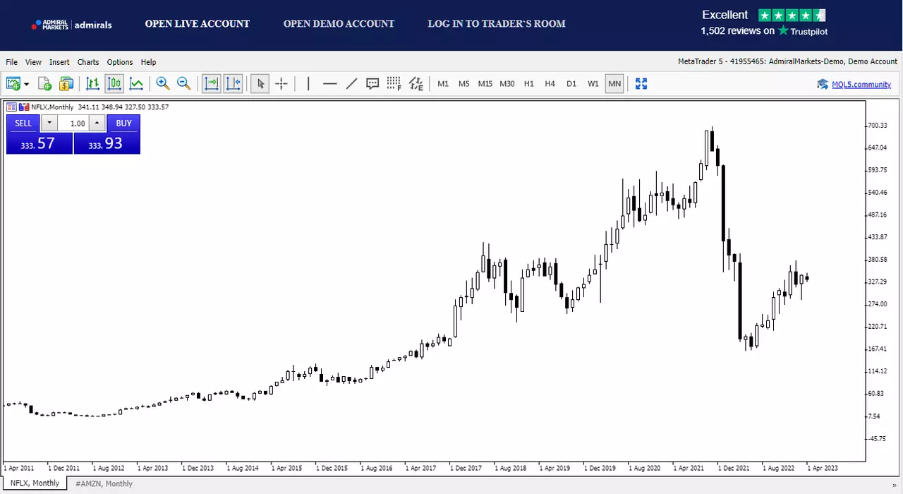Set timeframe to M30

(507, 84)
